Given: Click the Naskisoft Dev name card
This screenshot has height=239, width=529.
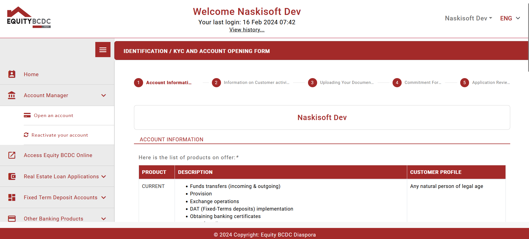Looking at the screenshot, I should coord(322,118).
